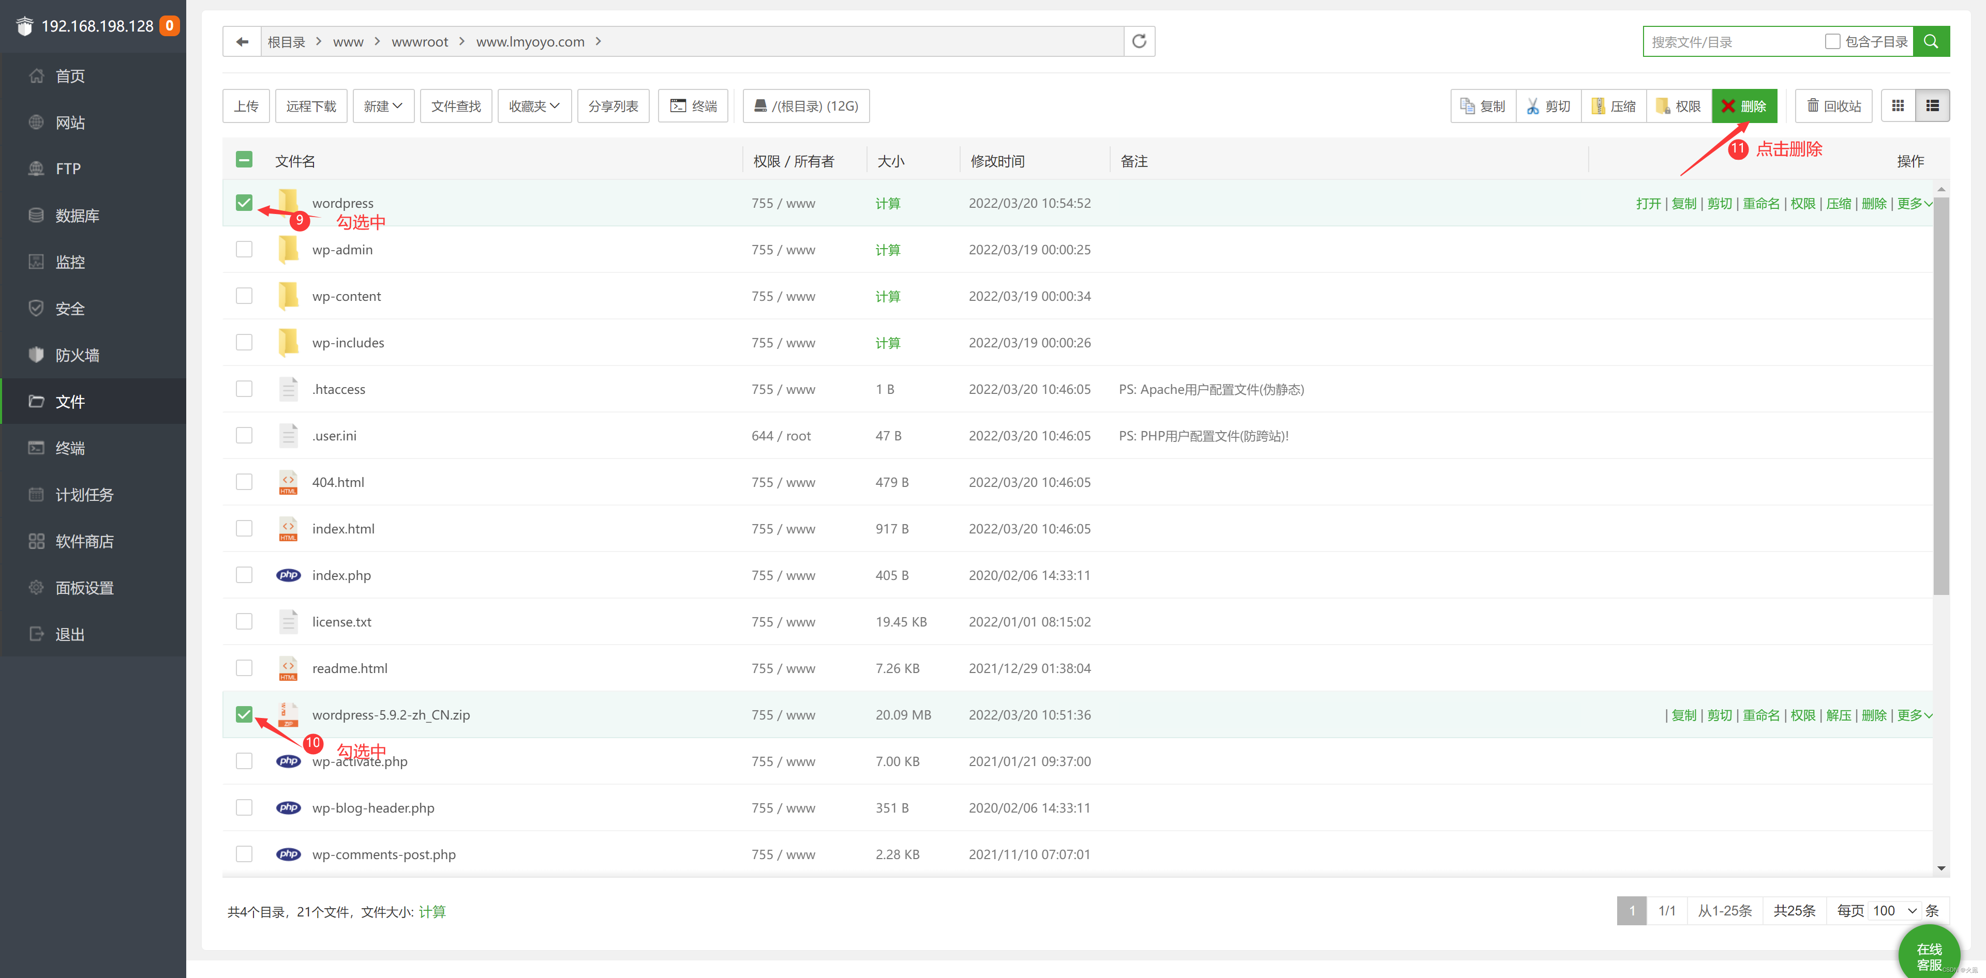Expand More options for wordpress row
Image resolution: width=1986 pixels, height=978 pixels.
(1914, 203)
